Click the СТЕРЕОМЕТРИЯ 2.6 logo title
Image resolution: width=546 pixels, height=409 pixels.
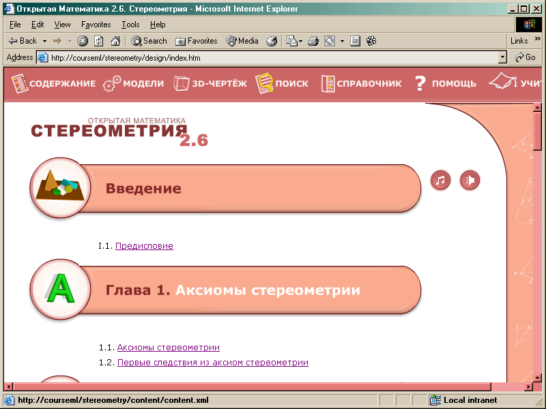tap(119, 132)
